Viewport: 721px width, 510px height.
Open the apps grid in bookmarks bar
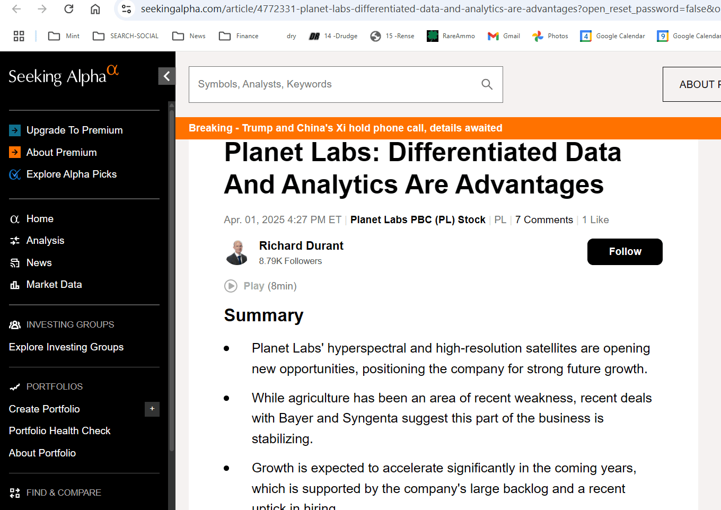tap(19, 36)
